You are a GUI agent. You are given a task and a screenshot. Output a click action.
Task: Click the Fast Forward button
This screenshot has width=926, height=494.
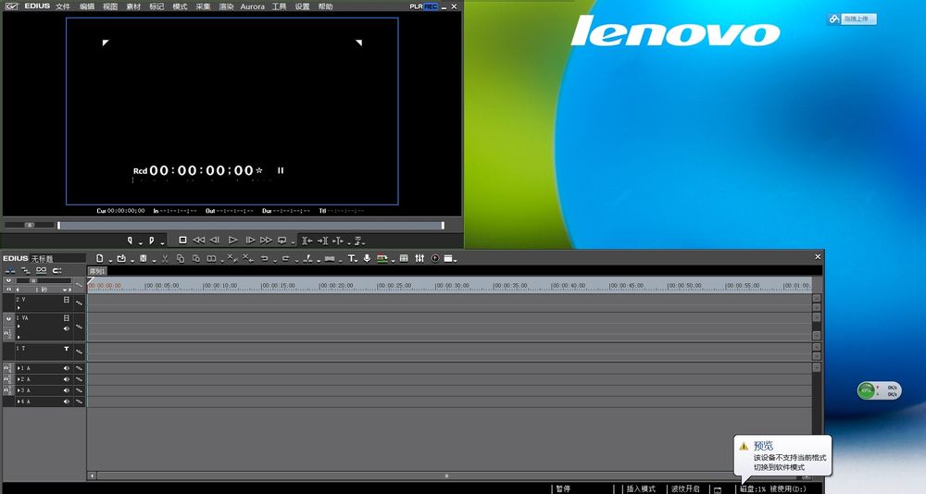click(x=267, y=241)
